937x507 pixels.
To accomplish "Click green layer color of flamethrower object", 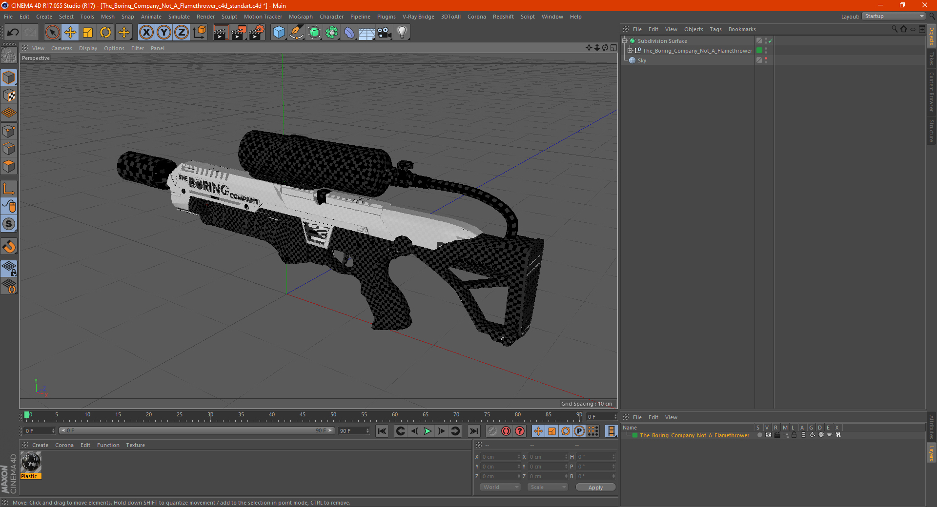I will [x=759, y=51].
